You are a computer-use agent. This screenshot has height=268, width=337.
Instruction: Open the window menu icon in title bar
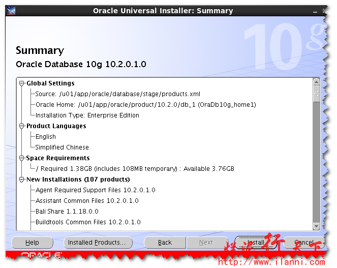click(x=12, y=11)
